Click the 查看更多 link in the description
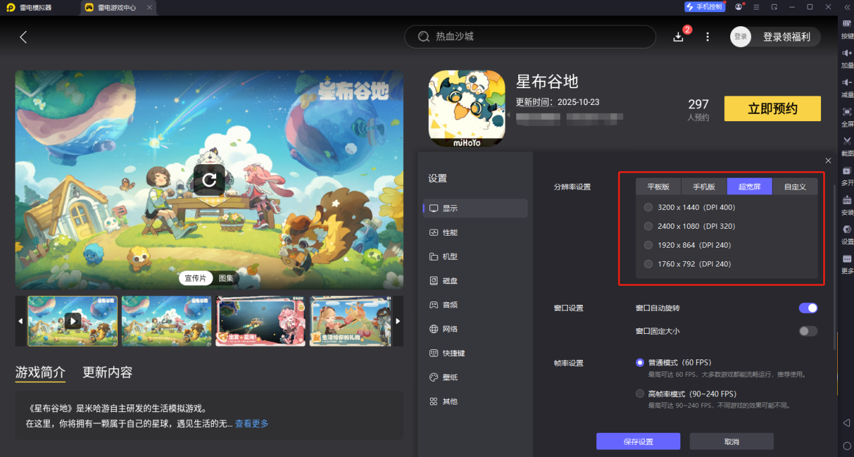 [251, 423]
